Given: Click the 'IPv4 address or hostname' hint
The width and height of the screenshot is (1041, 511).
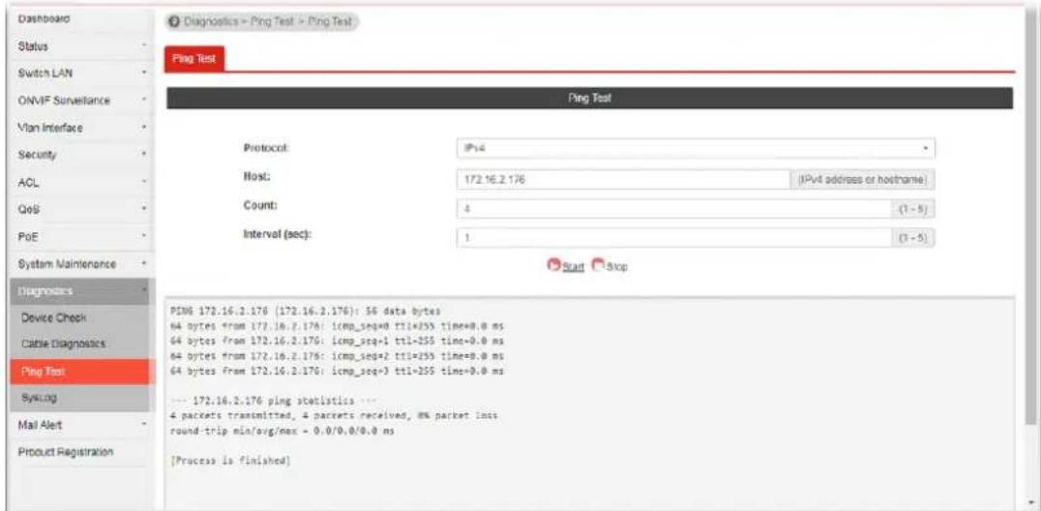Looking at the screenshot, I should point(862,180).
